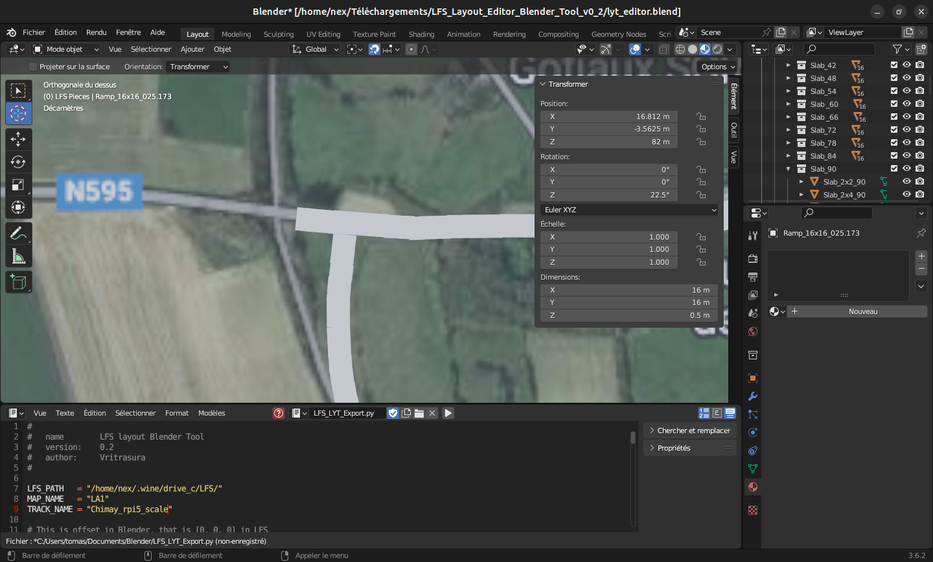Toggle snapping magnet in viewport header

pyautogui.click(x=374, y=49)
